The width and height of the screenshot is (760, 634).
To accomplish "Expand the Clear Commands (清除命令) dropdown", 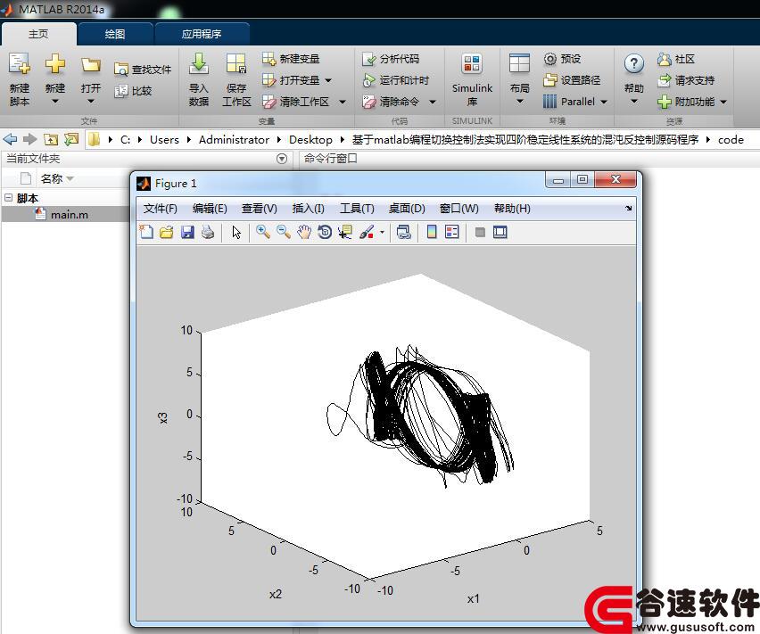I will [x=433, y=102].
